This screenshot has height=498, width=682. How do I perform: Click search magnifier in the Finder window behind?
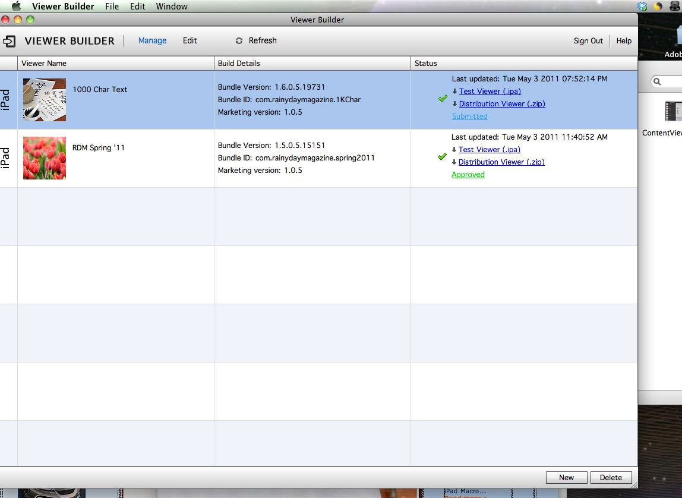[657, 81]
